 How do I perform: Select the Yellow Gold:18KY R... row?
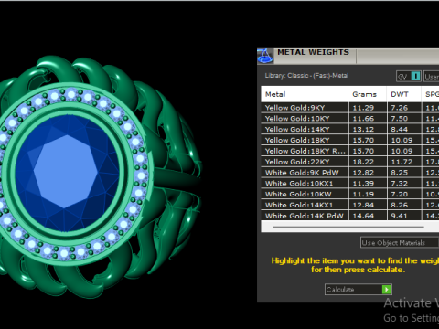(350, 151)
